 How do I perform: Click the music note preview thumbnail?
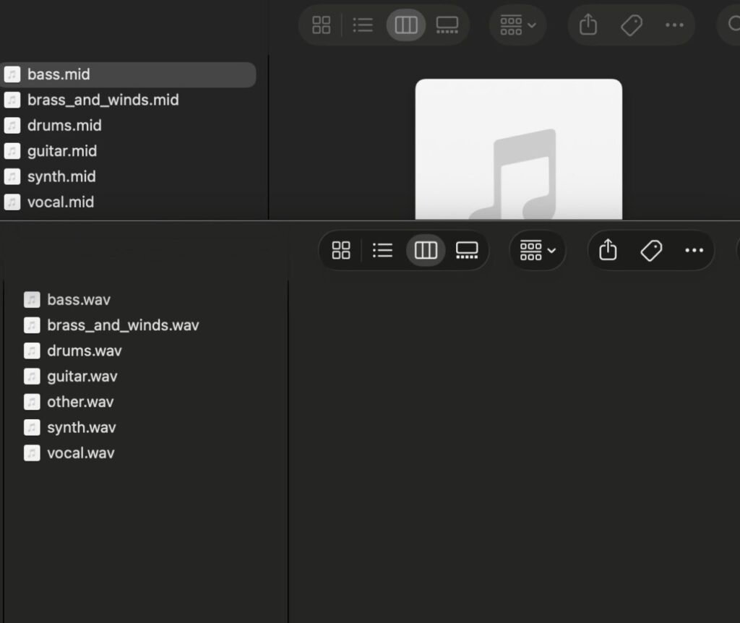click(519, 149)
